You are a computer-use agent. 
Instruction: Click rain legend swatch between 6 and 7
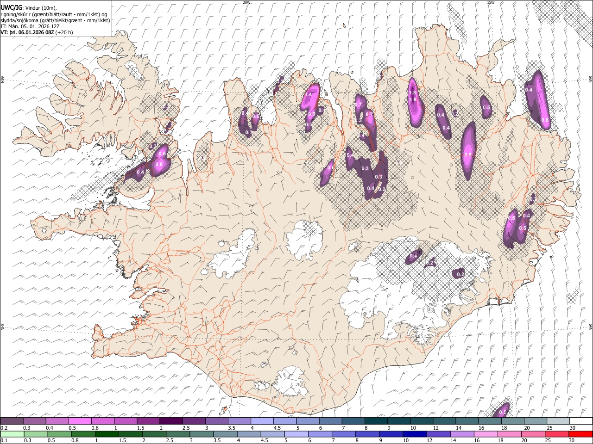(x=320, y=434)
